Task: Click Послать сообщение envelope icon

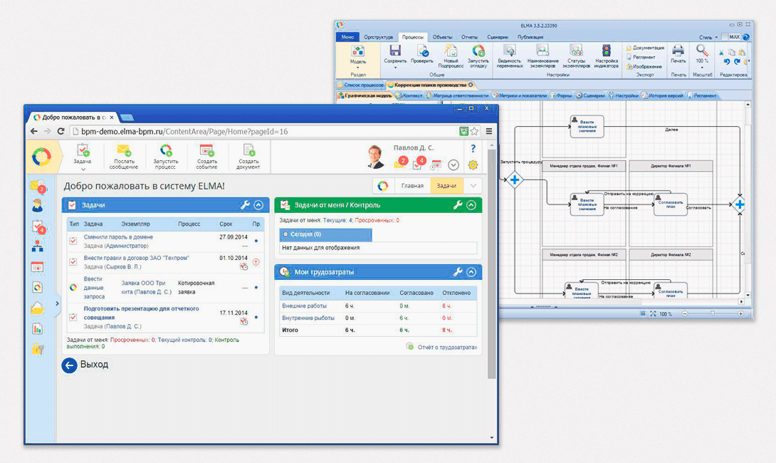Action: pos(124,150)
